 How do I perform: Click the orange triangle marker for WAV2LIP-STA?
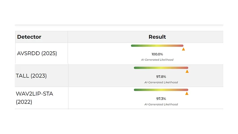[187, 93]
